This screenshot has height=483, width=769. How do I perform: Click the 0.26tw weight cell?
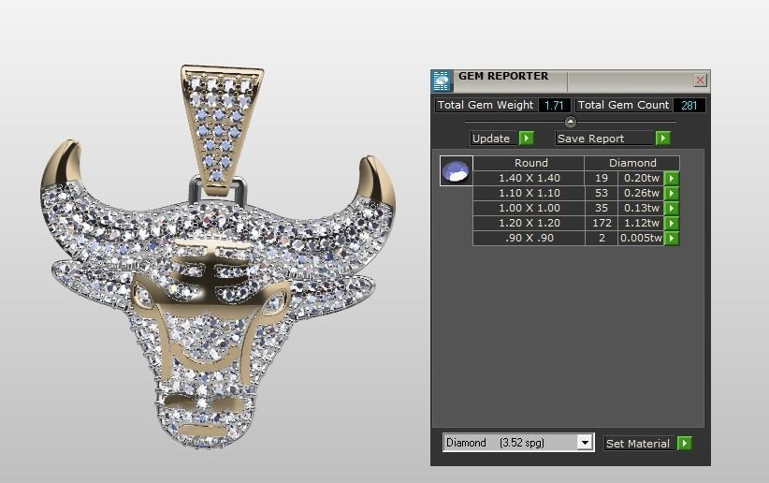[641, 193]
